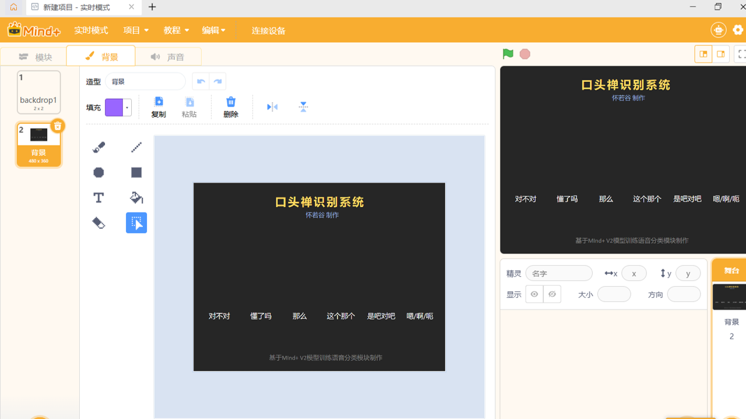
Task: Select the backdrop1 thumbnail
Action: [38, 92]
